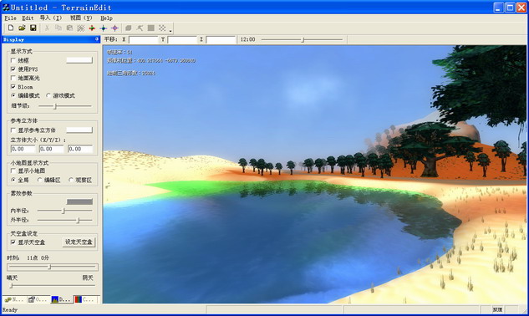The height and width of the screenshot is (316, 529).
Task: Click the 内半径 fog slider
Action: 65,211
